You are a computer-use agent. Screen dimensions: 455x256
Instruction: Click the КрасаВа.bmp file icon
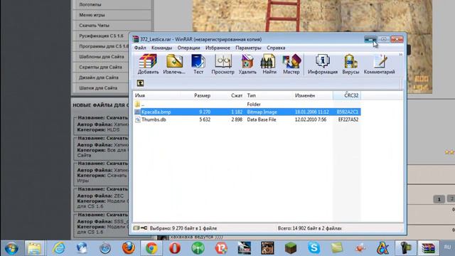pyautogui.click(x=137, y=112)
